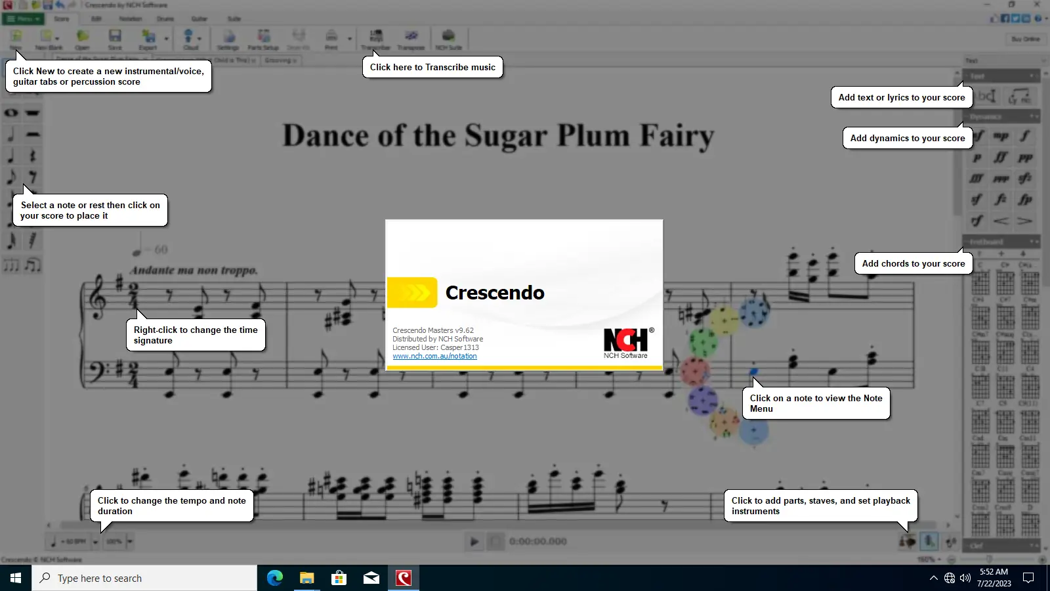The height and width of the screenshot is (591, 1050).
Task: Click the parts and instruments icon
Action: (908, 541)
